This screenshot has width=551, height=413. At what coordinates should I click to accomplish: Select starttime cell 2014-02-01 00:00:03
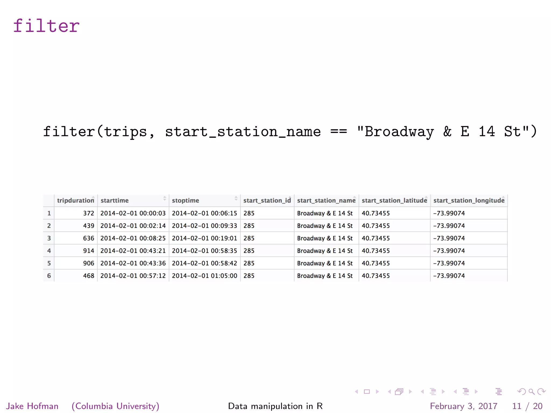click(x=133, y=213)
